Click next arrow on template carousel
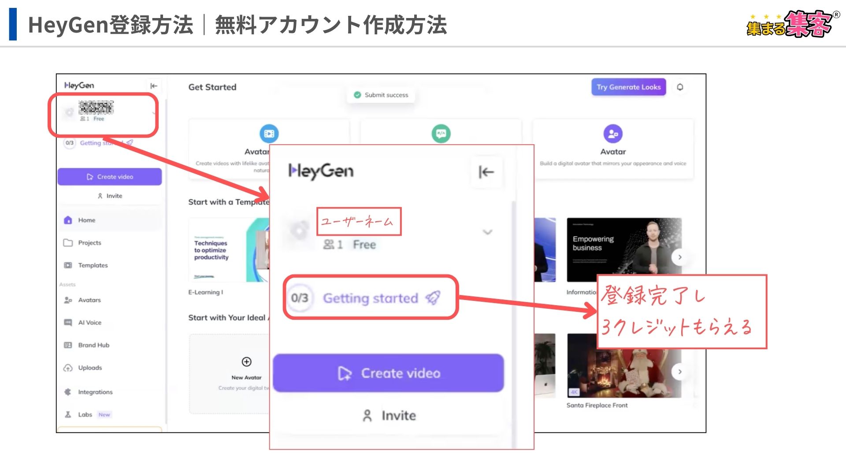Viewport: 846px width, 475px height. click(x=680, y=257)
